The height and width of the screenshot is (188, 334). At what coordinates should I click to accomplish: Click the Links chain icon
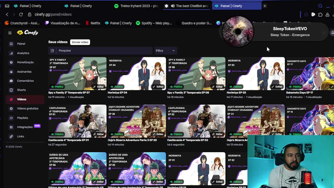(11, 136)
